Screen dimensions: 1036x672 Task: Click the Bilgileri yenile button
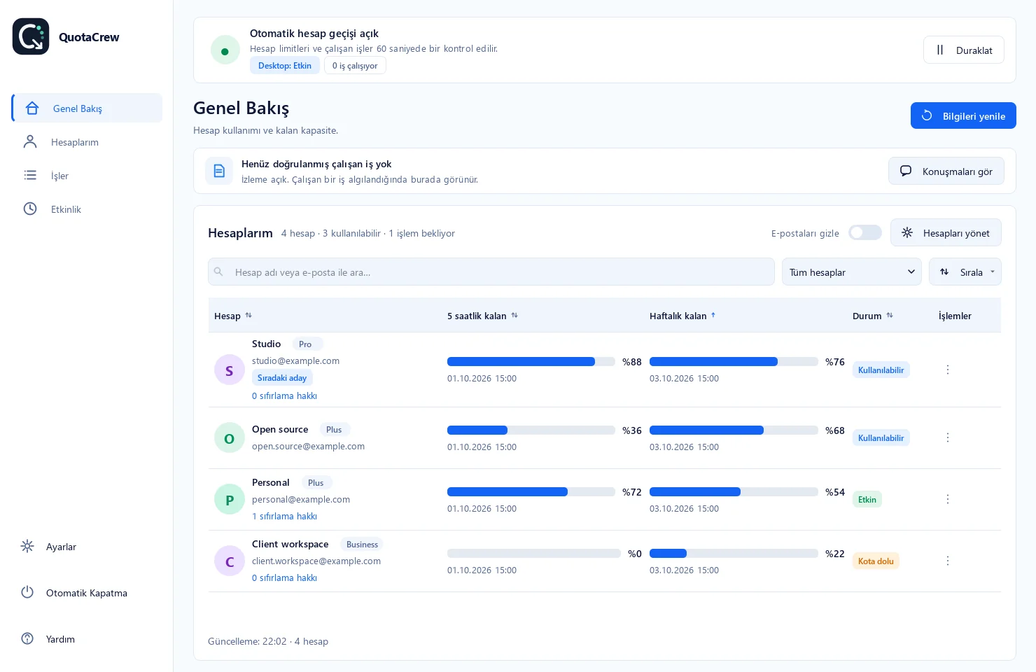pyautogui.click(x=963, y=115)
